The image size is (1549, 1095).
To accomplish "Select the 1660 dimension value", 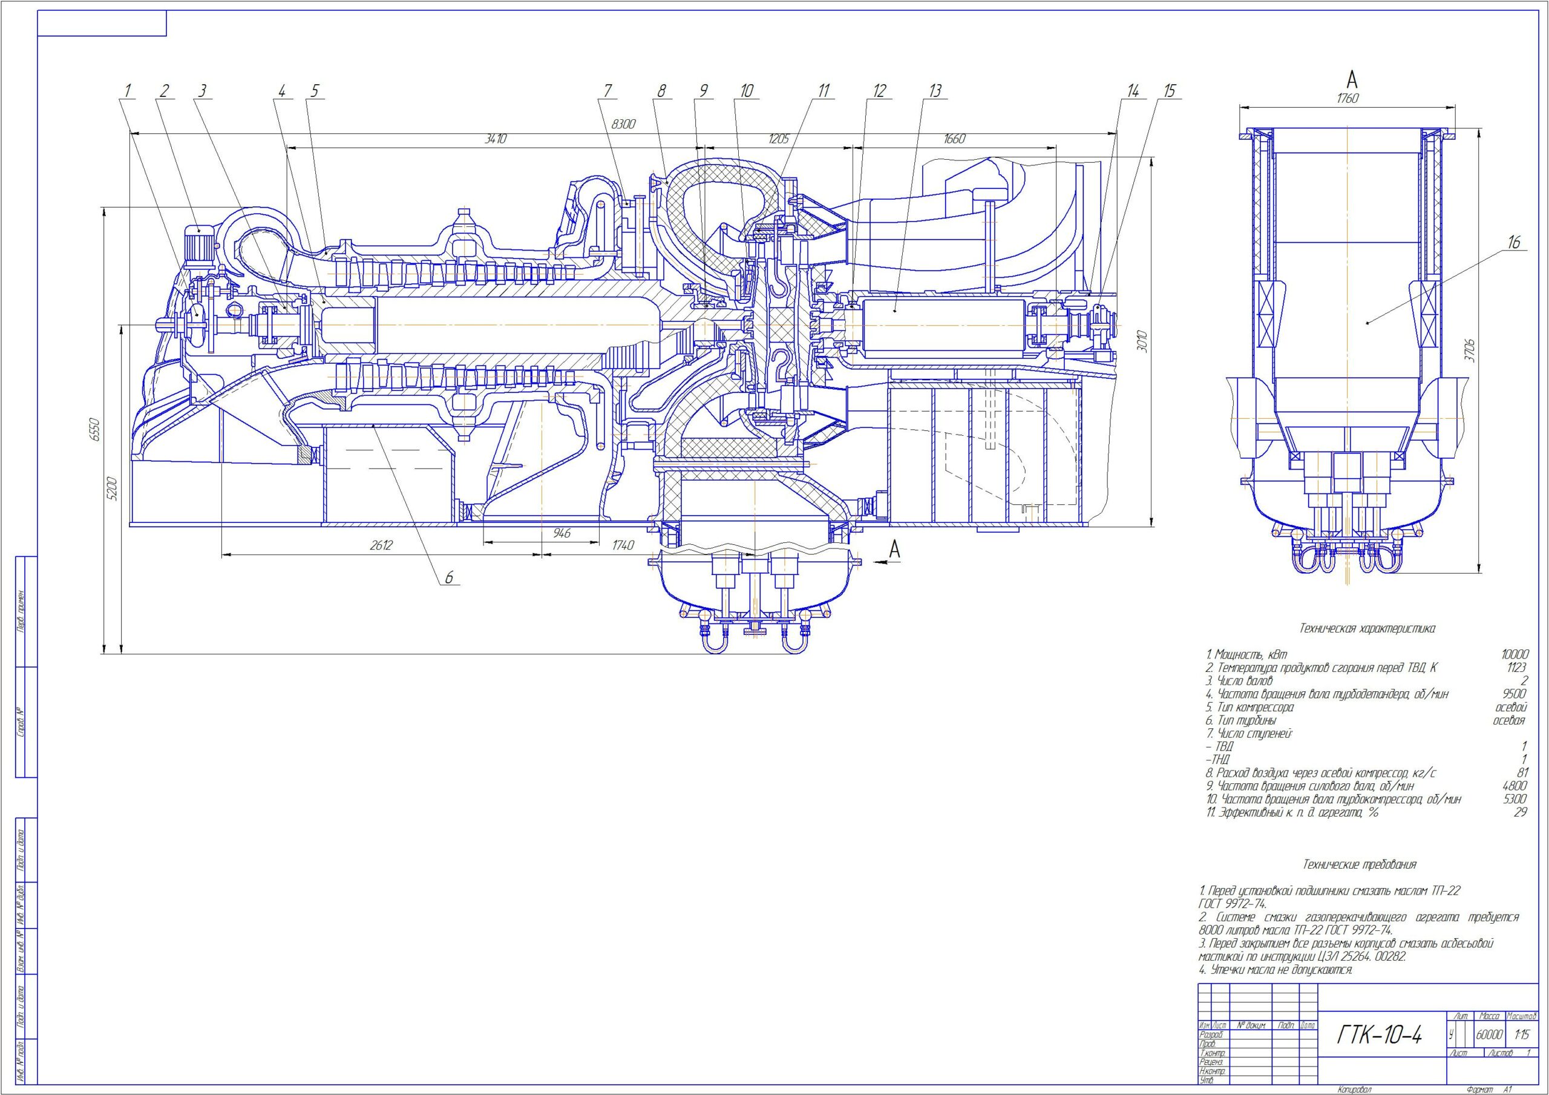I will [x=954, y=139].
